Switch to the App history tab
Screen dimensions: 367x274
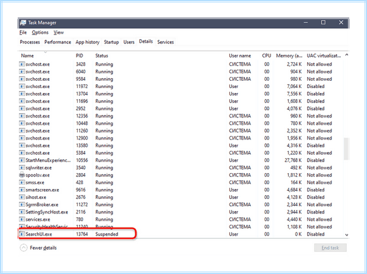point(87,42)
